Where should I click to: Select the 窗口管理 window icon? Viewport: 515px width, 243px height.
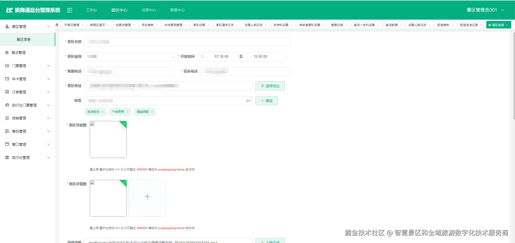[x=7, y=144]
